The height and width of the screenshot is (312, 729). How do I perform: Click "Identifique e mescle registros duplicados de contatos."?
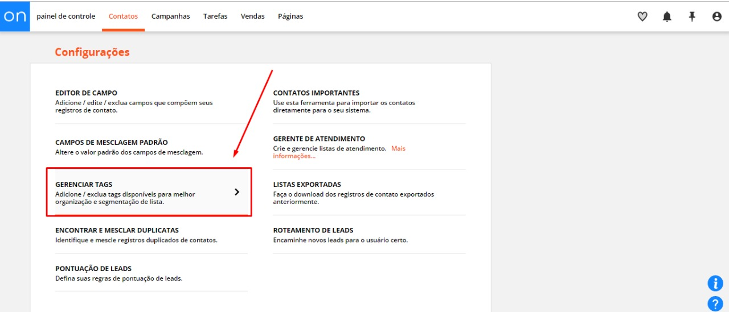tap(137, 240)
